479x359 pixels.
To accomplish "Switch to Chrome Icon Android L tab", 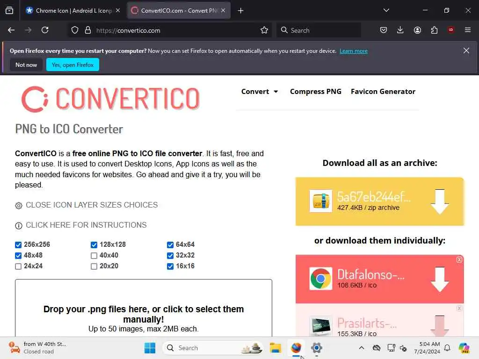I will pyautogui.click(x=73, y=11).
